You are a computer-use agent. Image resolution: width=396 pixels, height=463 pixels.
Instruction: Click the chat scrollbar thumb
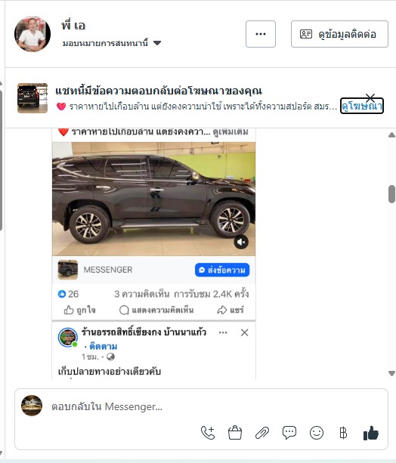[x=391, y=194]
